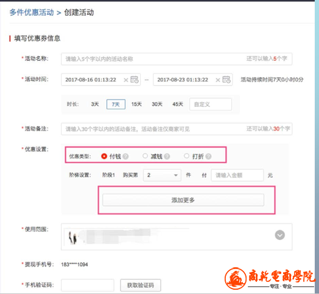The height and width of the screenshot is (294, 319).
Task: Select the 45天 duration option
Action: pos(178,104)
